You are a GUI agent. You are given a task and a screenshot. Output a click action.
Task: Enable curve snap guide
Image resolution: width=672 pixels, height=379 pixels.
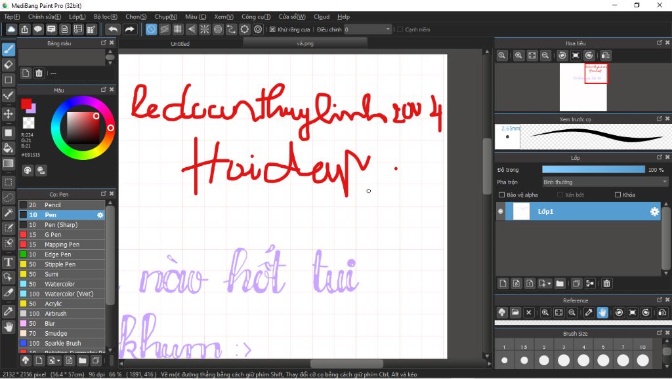pos(231,30)
